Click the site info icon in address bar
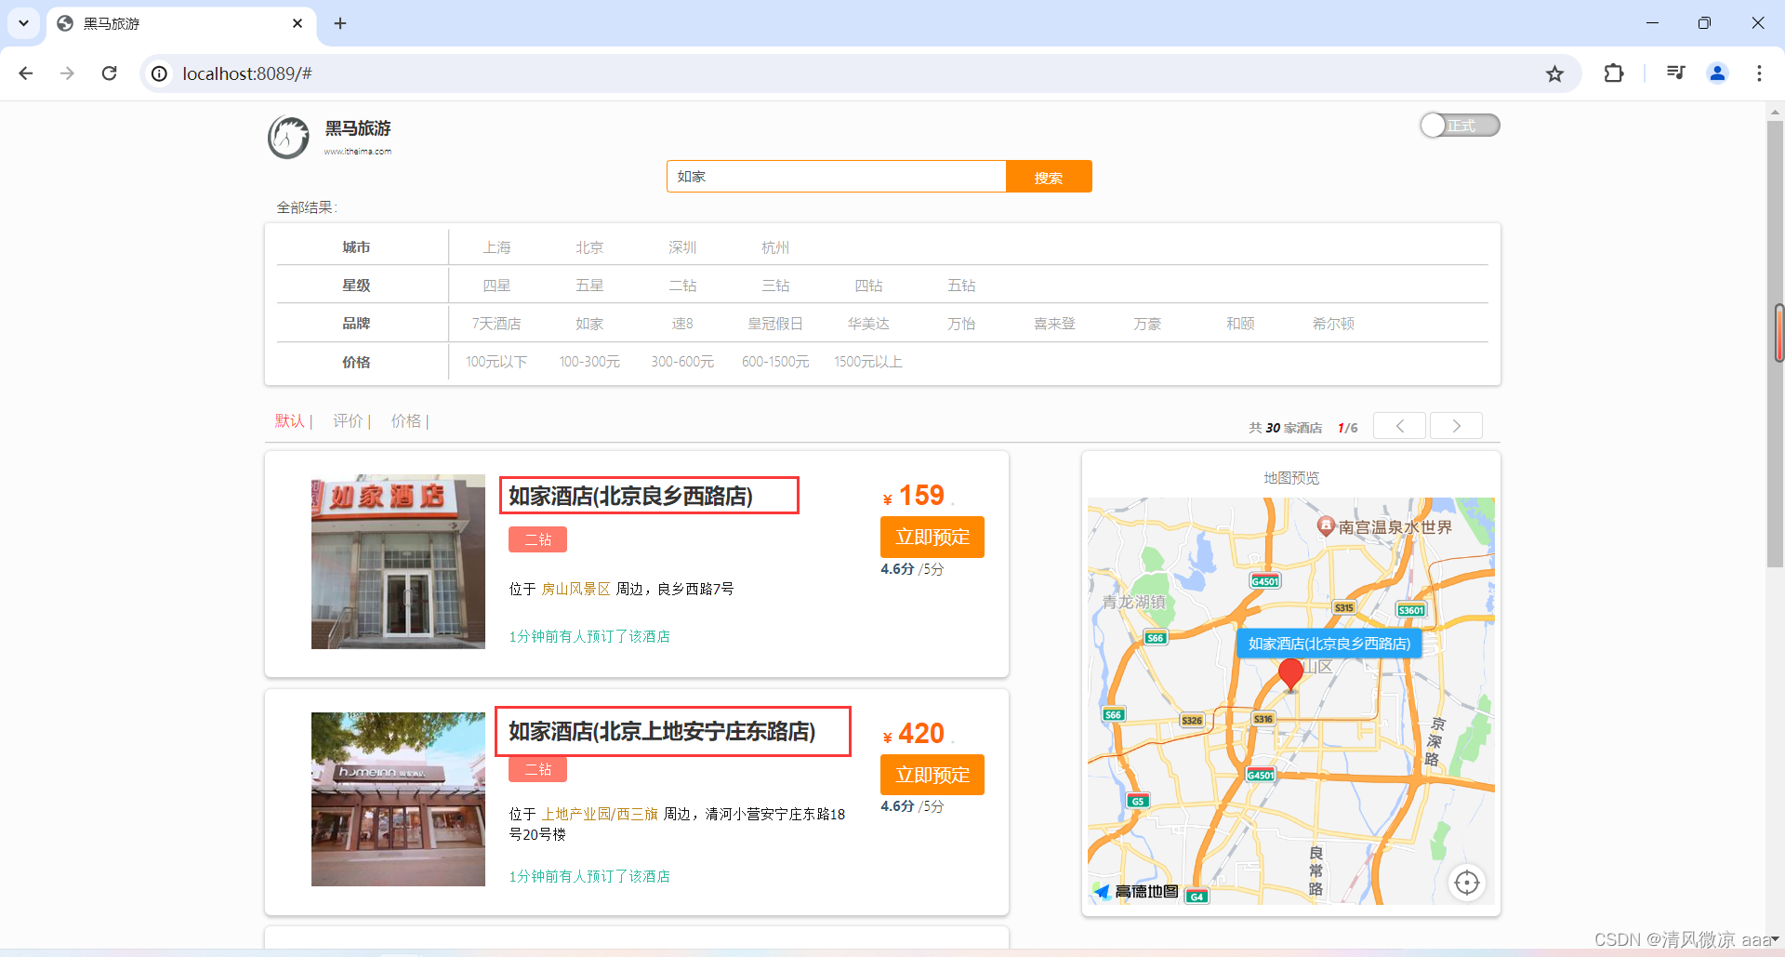The image size is (1785, 957). point(160,73)
